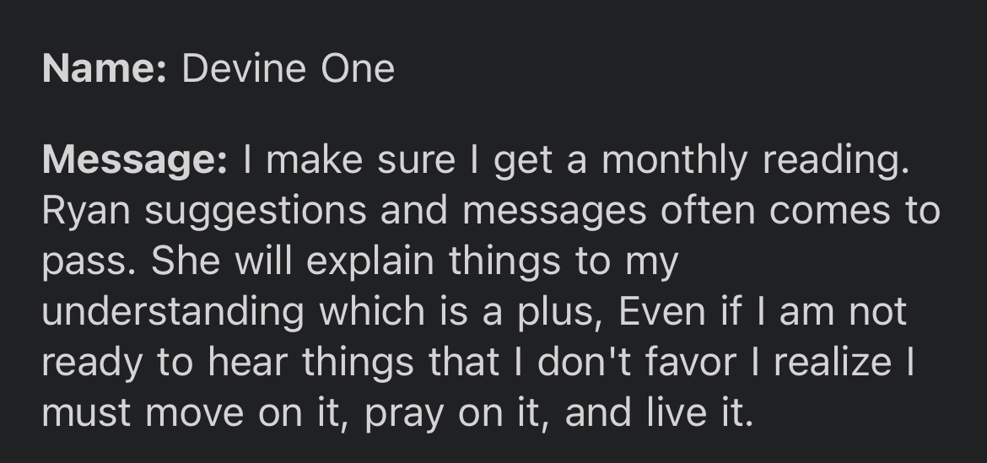Select the word "Ryan" in the message

point(86,211)
